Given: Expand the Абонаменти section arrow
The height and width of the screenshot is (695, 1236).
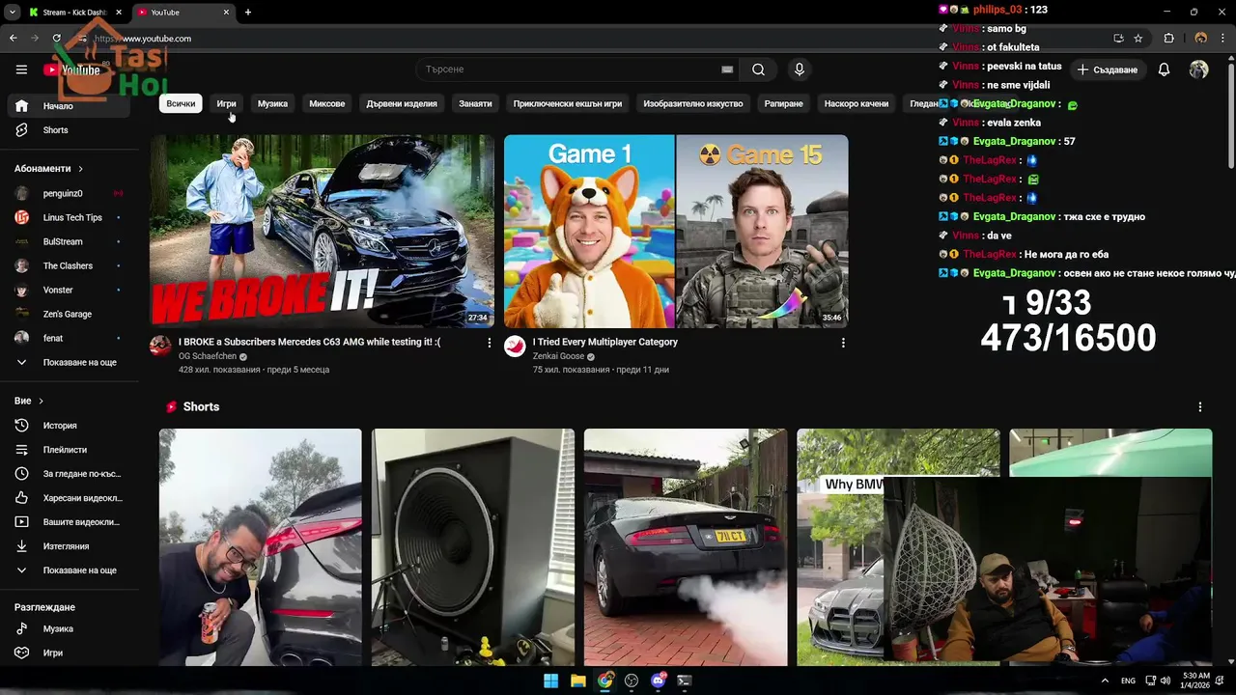Looking at the screenshot, I should pyautogui.click(x=80, y=169).
